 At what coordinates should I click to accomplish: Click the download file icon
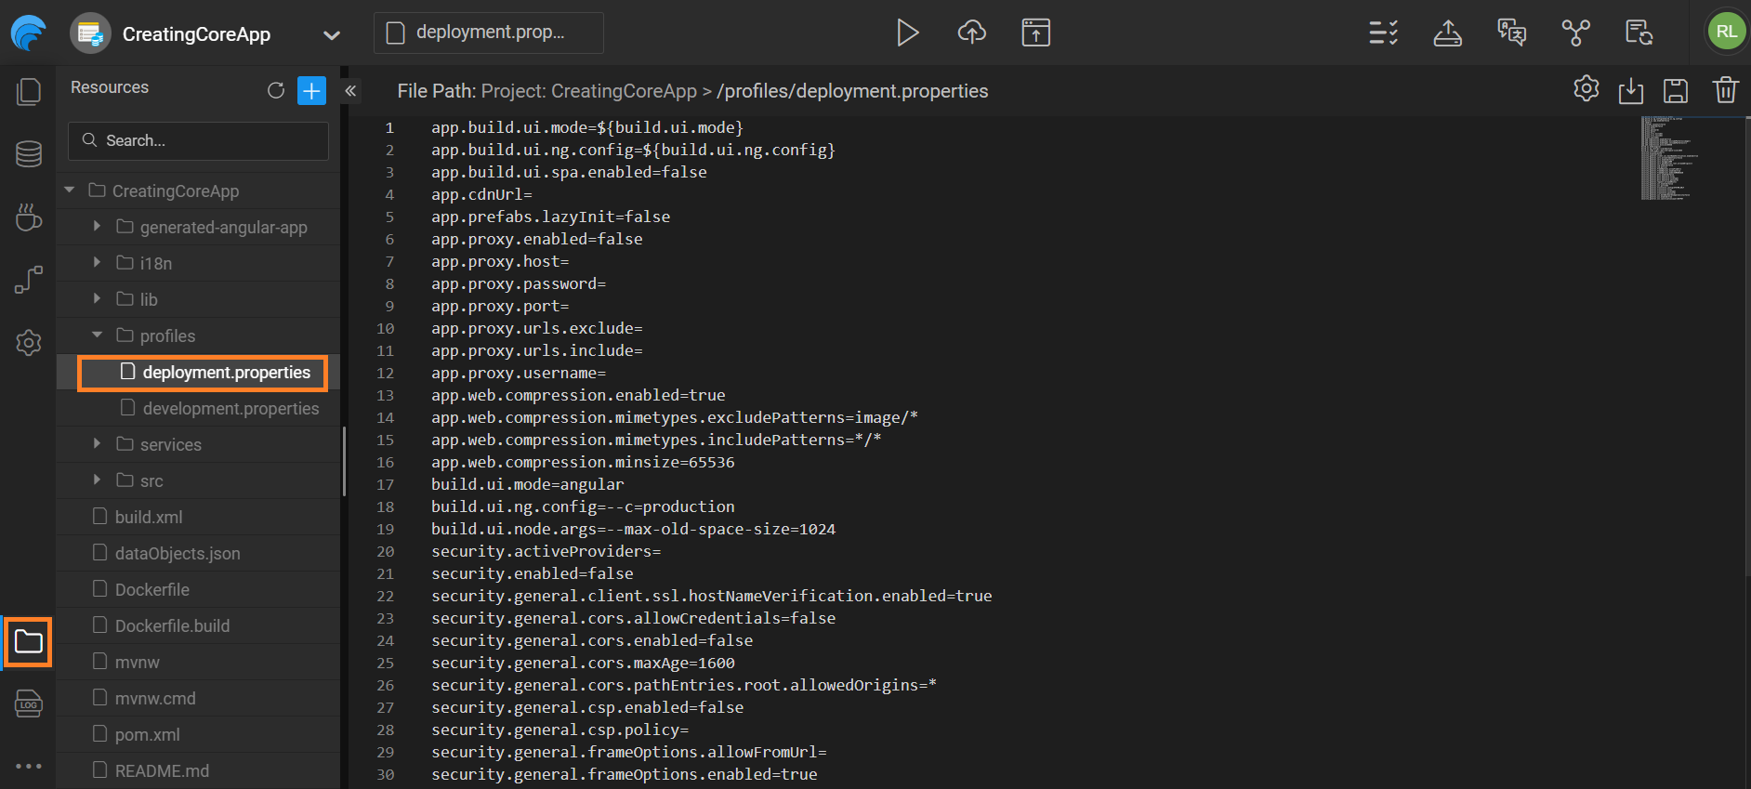click(1630, 90)
